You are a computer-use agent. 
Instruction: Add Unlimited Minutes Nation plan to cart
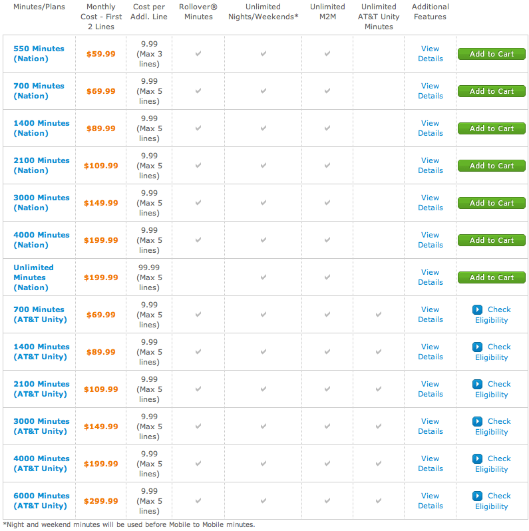[491, 277]
